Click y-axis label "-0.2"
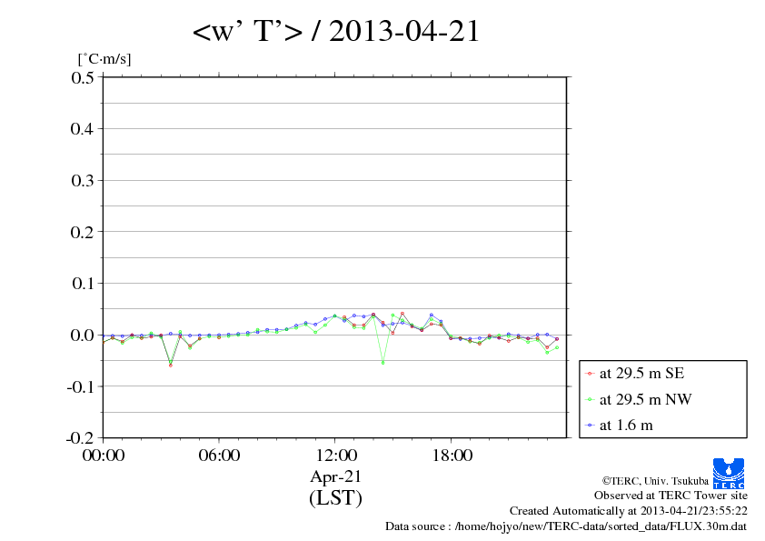Screen dimensions: 765x541 point(80,438)
